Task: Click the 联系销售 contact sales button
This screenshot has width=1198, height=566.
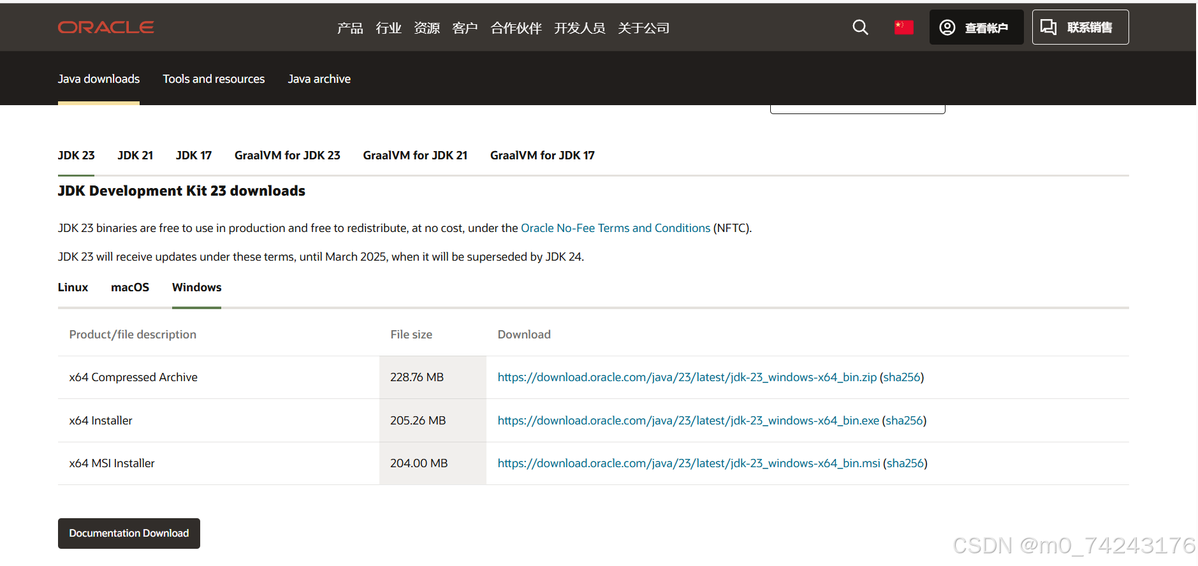Action: pos(1080,27)
